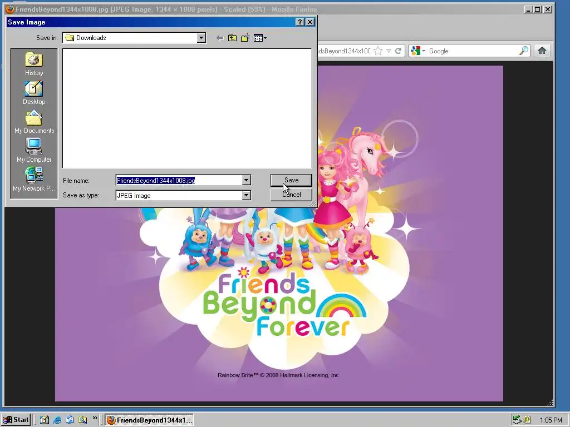Expand the File name dropdown arrow

pyautogui.click(x=246, y=181)
